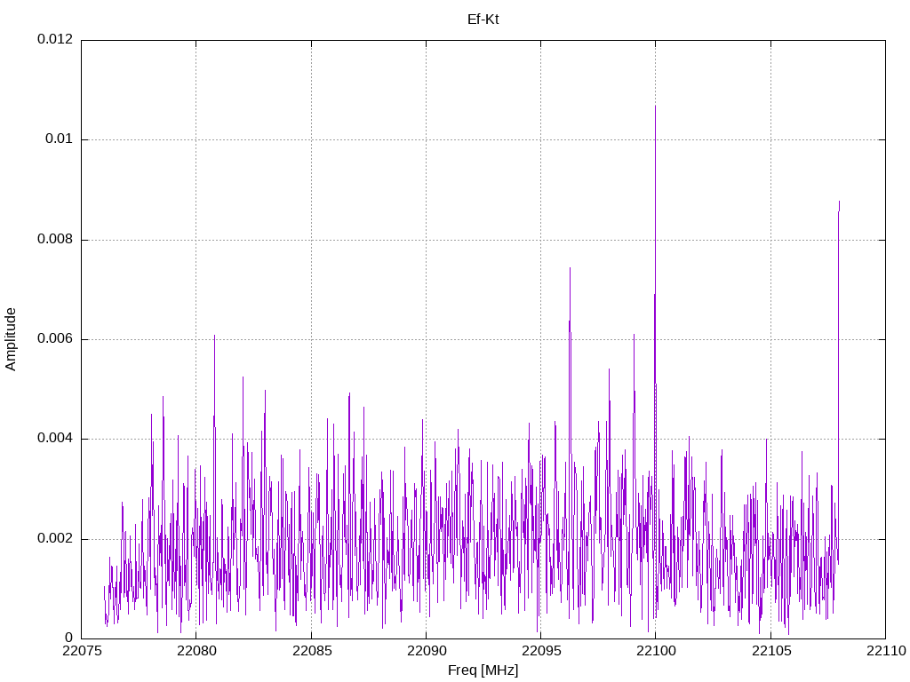Click the 22080 x-axis tick label
The width and height of the screenshot is (910, 682).
pos(196,651)
